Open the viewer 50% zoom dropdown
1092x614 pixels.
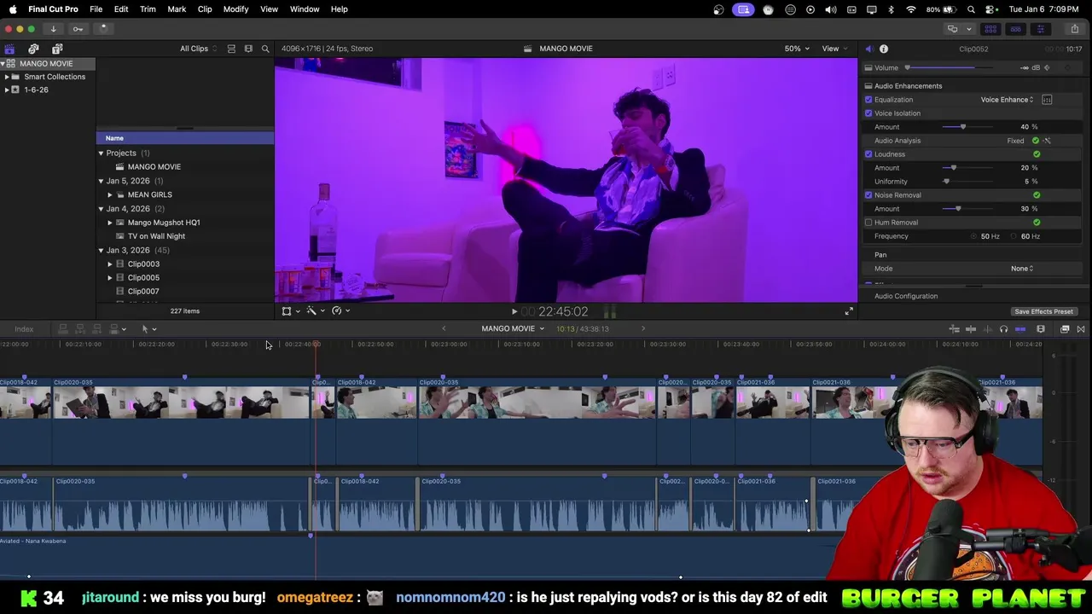pyautogui.click(x=797, y=49)
